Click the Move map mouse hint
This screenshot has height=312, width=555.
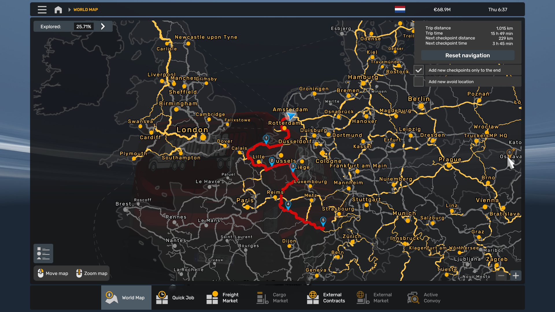coord(53,273)
